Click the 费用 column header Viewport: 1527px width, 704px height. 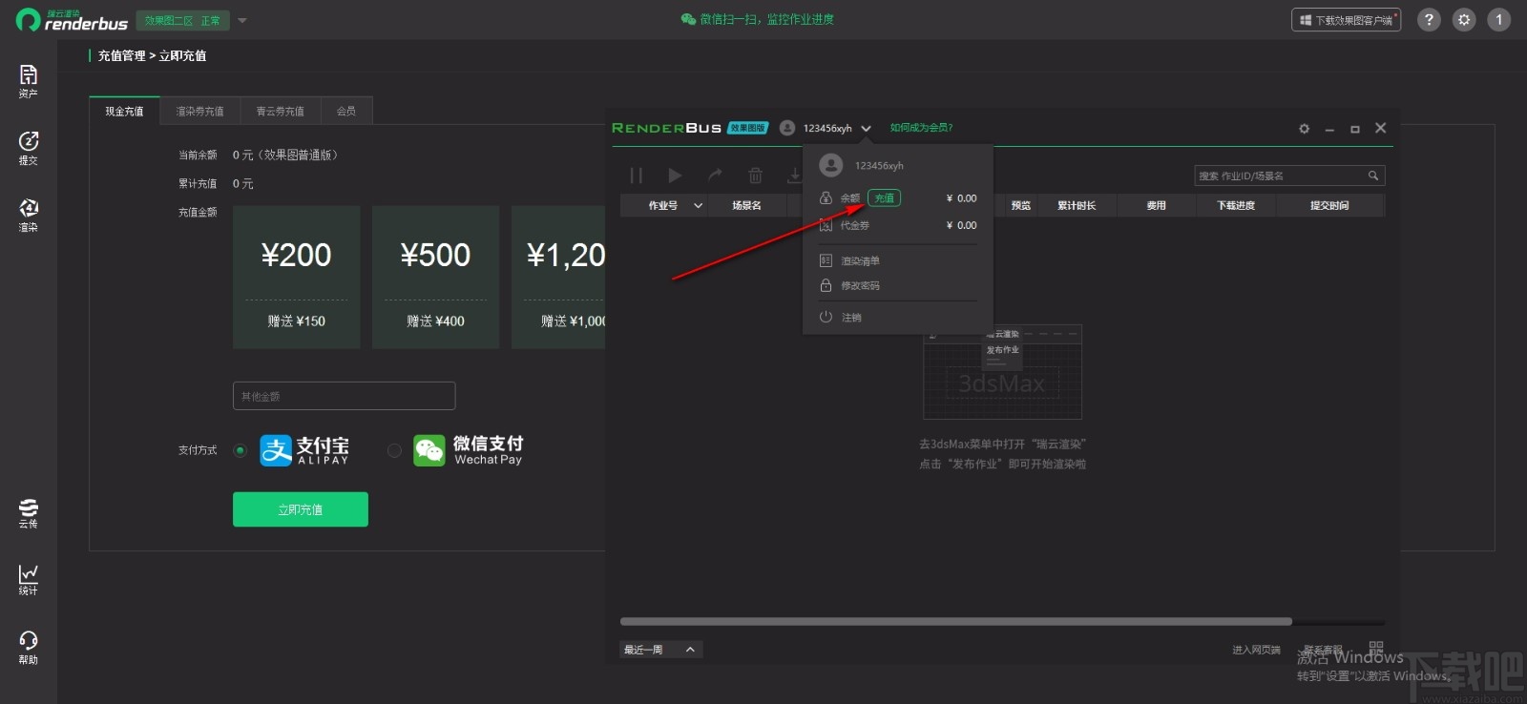point(1157,205)
